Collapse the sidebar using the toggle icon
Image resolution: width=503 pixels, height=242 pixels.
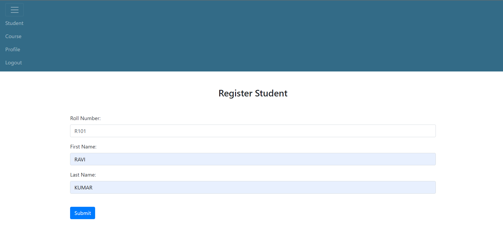tap(14, 10)
